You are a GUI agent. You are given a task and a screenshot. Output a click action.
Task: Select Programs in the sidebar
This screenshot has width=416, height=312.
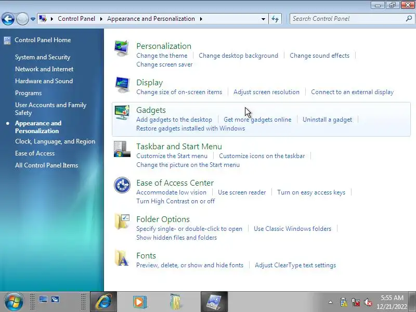point(29,93)
